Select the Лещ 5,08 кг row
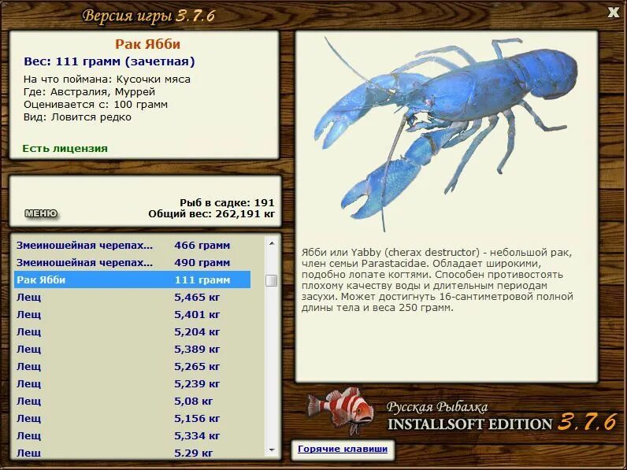The height and width of the screenshot is (470, 627). [x=132, y=401]
